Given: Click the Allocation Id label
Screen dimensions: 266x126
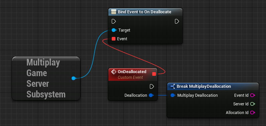Looking at the screenshot, I should (237, 112).
